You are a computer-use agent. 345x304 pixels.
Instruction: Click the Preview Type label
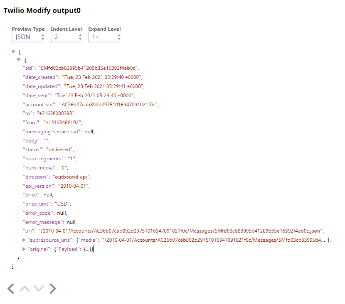click(28, 29)
